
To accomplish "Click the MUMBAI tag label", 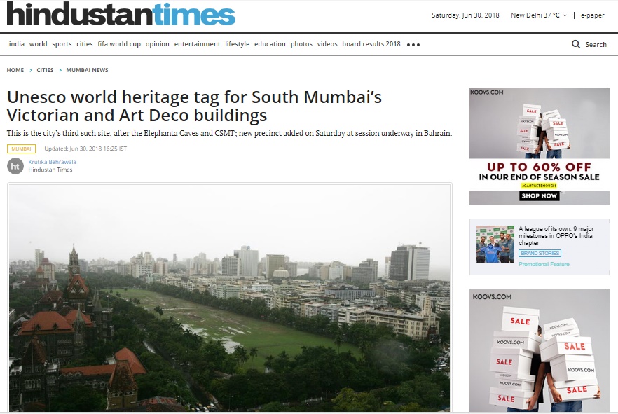I will 21,149.
